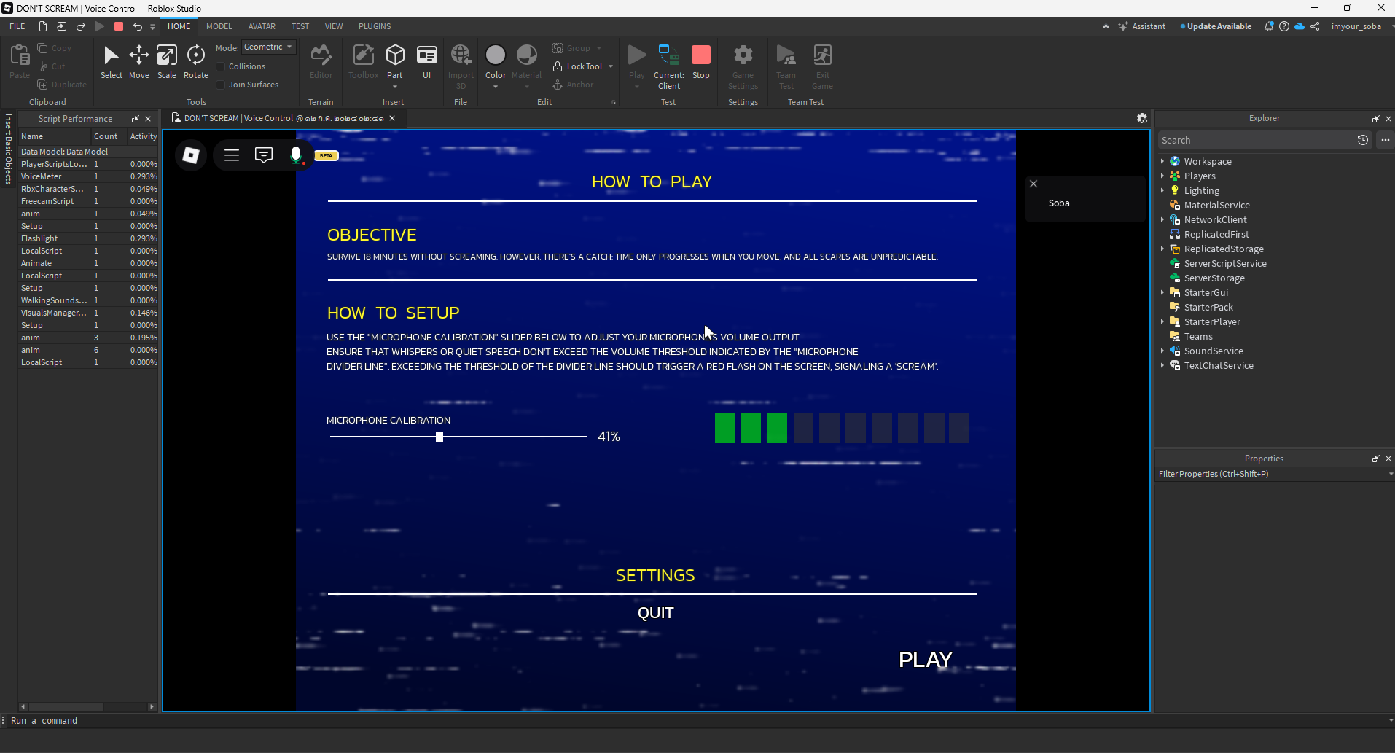Viewport: 1395px width, 753px height.
Task: Expand the Players tree node
Action: pos(1162,176)
